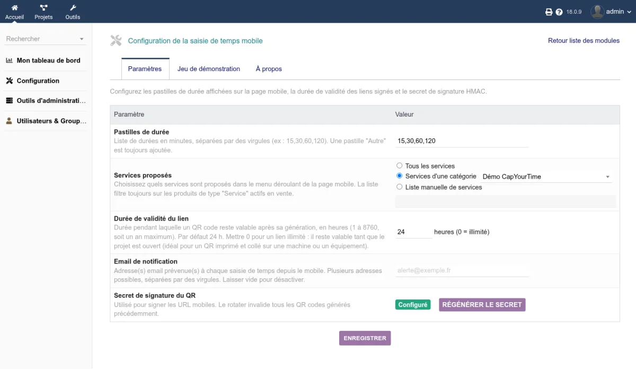Click the link validity hours input field
Viewport: 636px width, 379px height.
pyautogui.click(x=414, y=232)
